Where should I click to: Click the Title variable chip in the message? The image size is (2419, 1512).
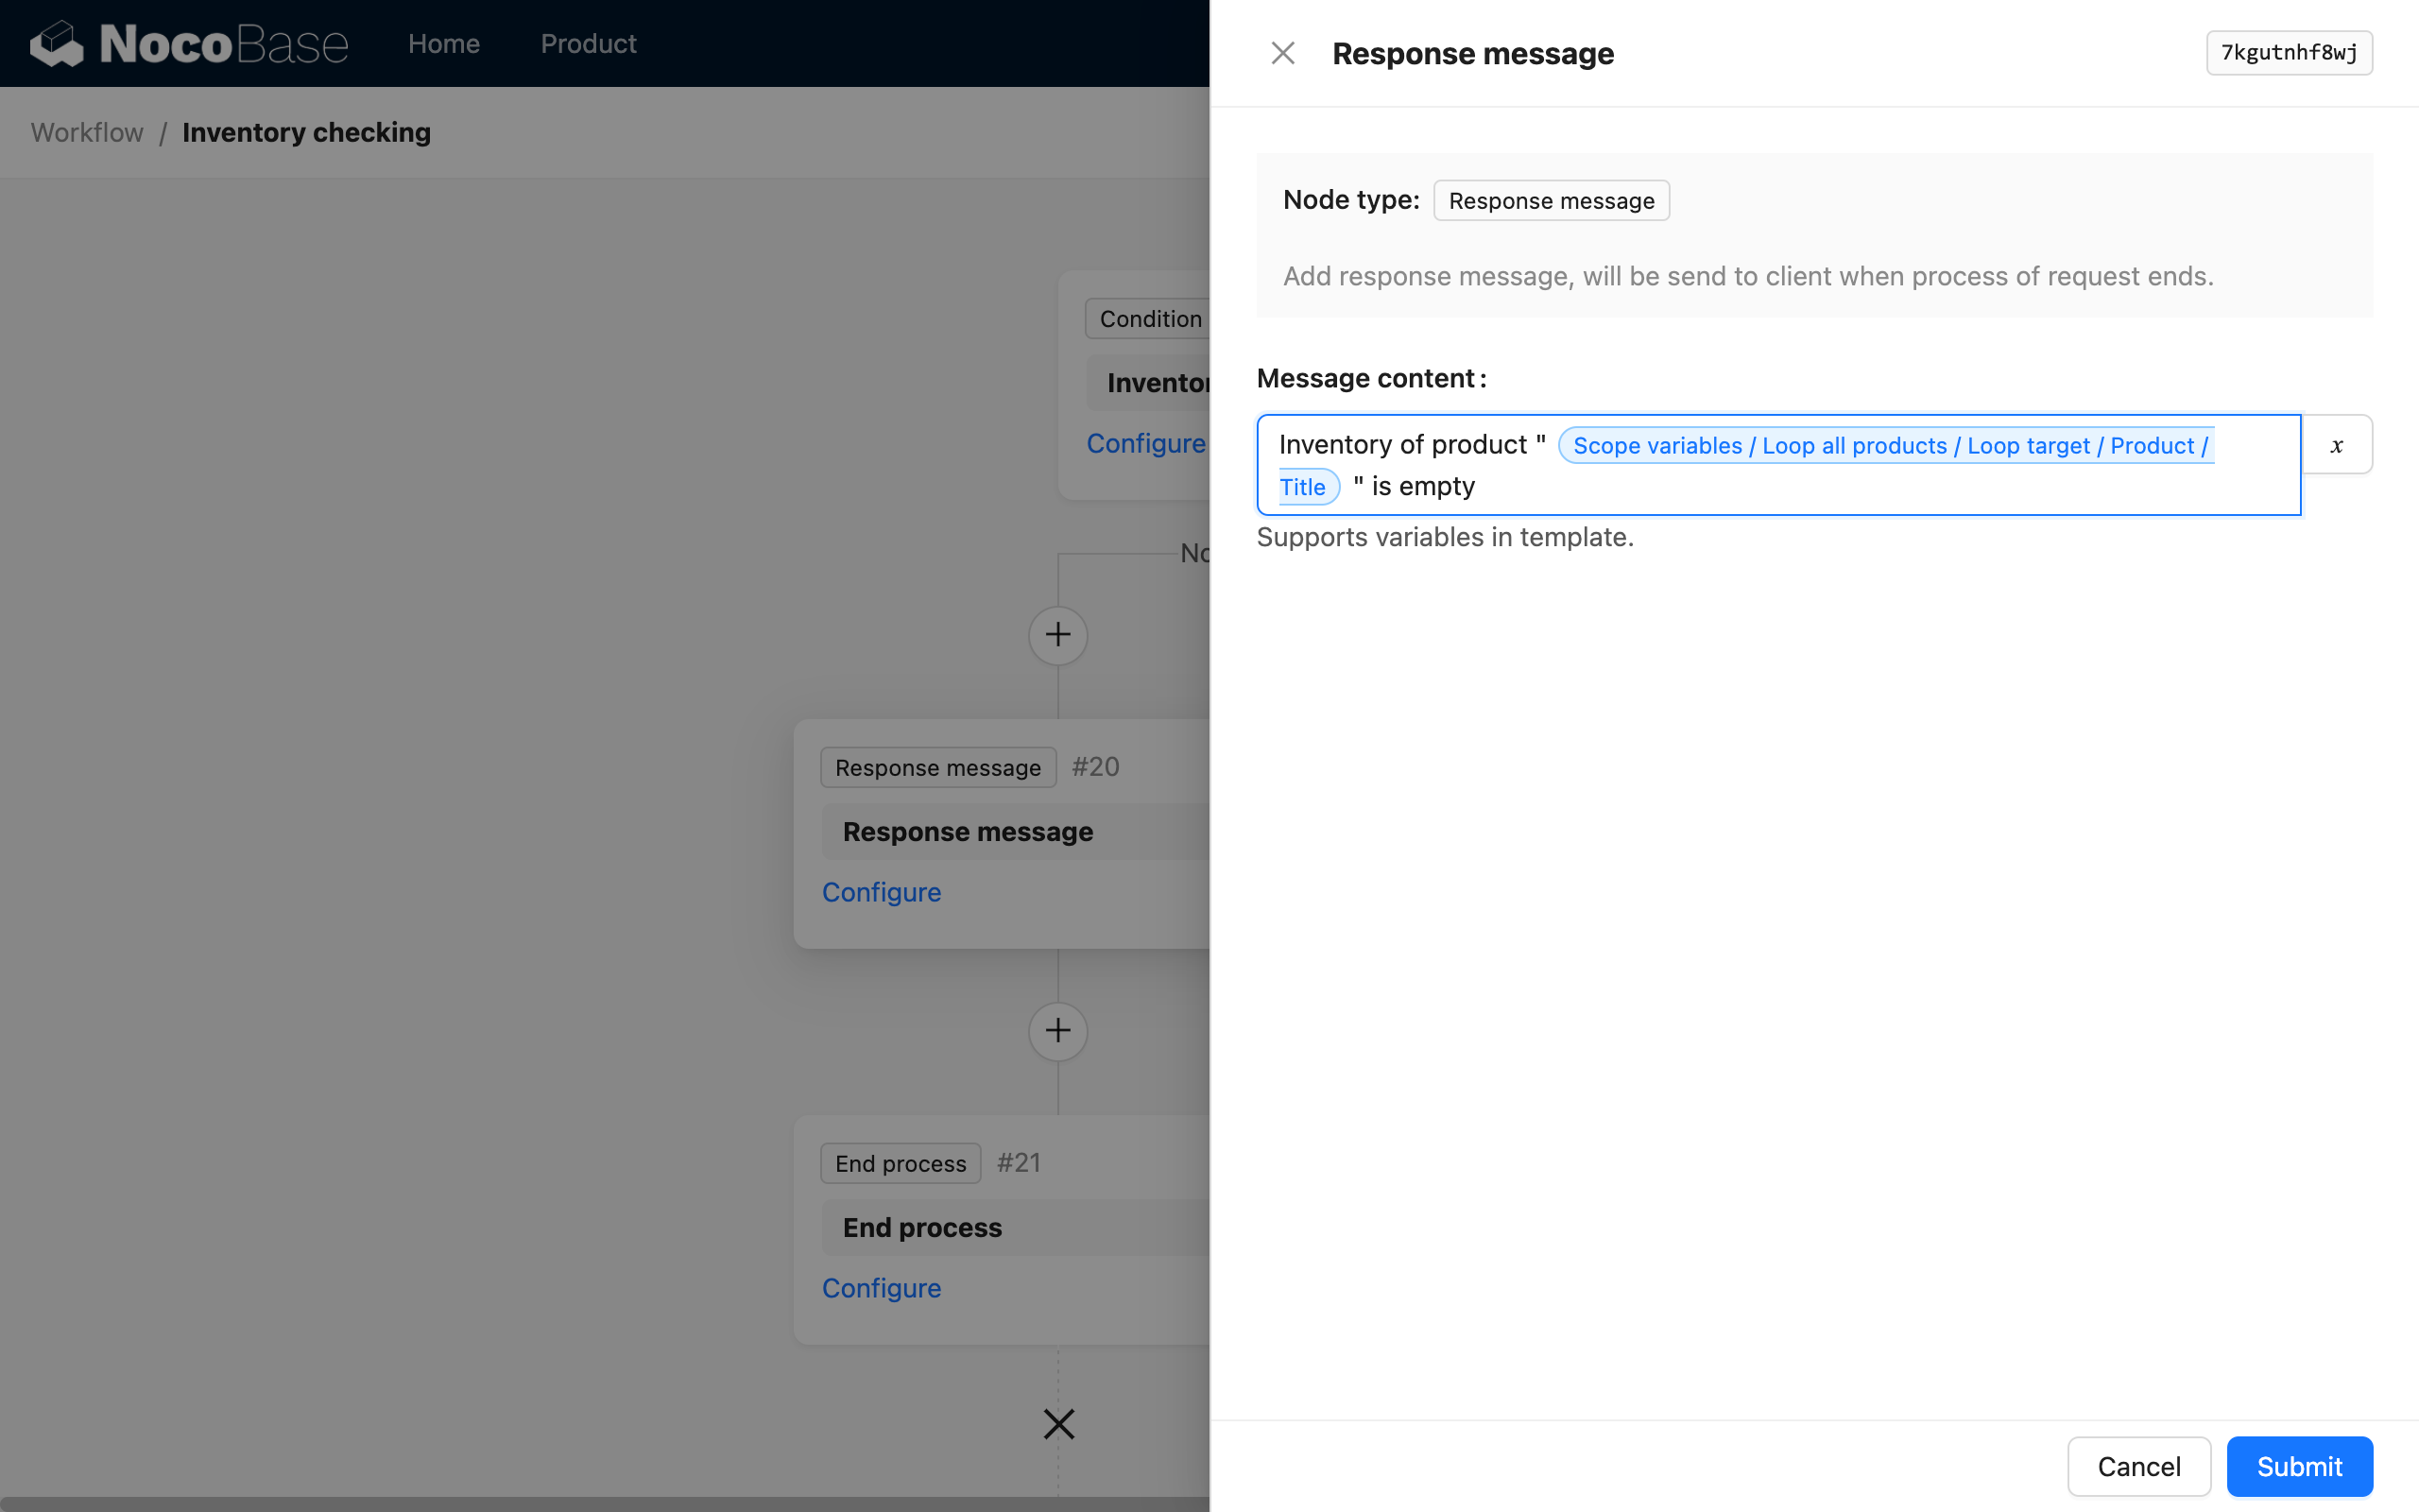[x=1304, y=486]
